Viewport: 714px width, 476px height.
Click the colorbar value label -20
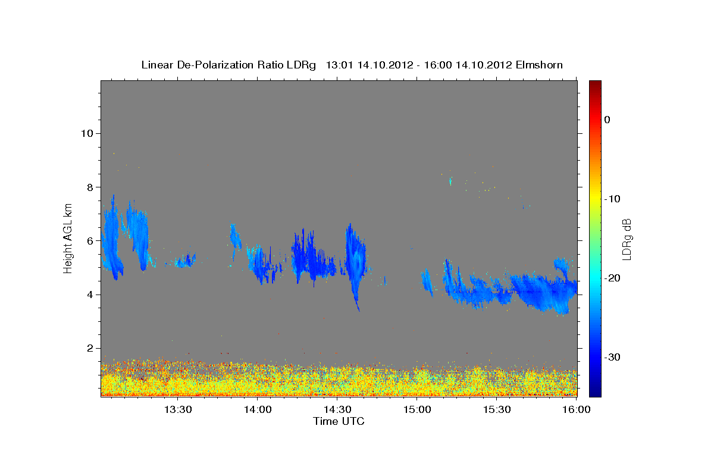coord(612,278)
